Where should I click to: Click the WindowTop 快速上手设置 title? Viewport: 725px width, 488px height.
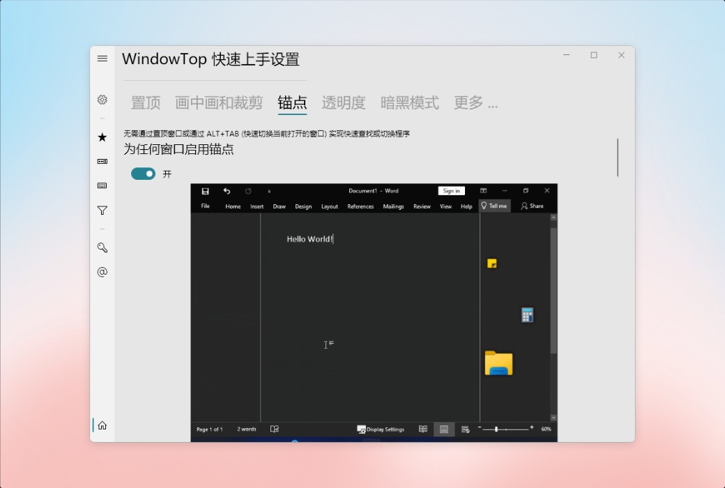[211, 59]
